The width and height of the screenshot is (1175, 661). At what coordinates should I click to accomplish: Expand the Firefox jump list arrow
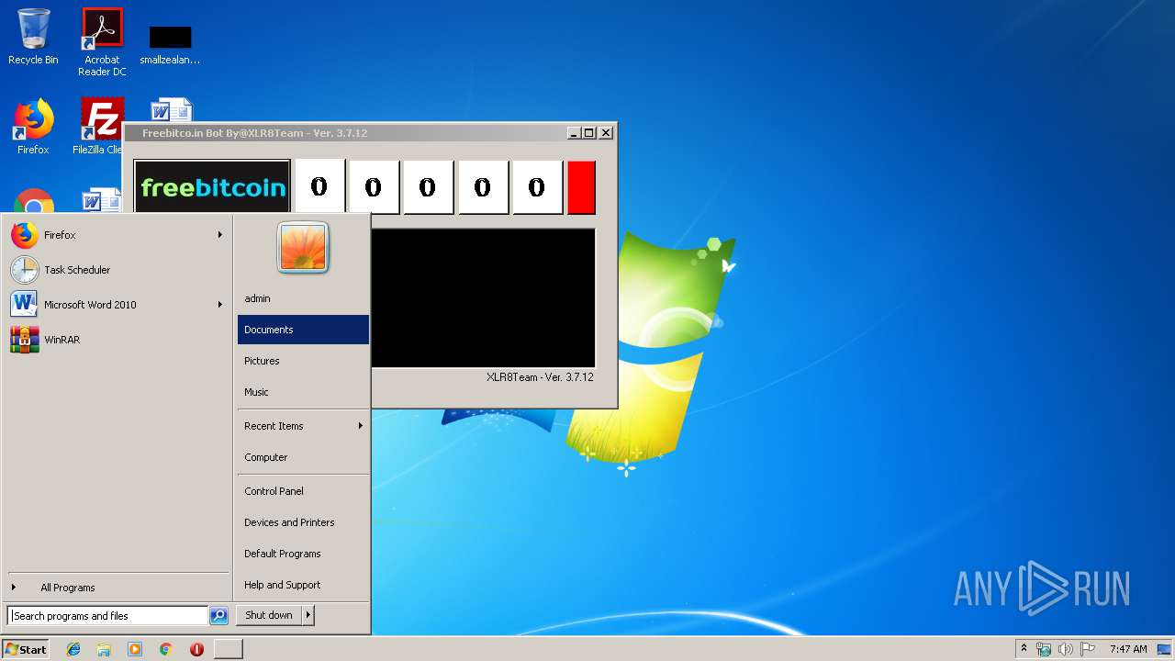(x=220, y=235)
